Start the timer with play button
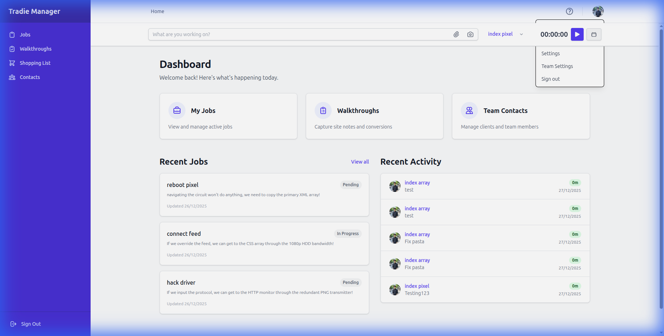This screenshot has height=336, width=664. click(x=577, y=34)
